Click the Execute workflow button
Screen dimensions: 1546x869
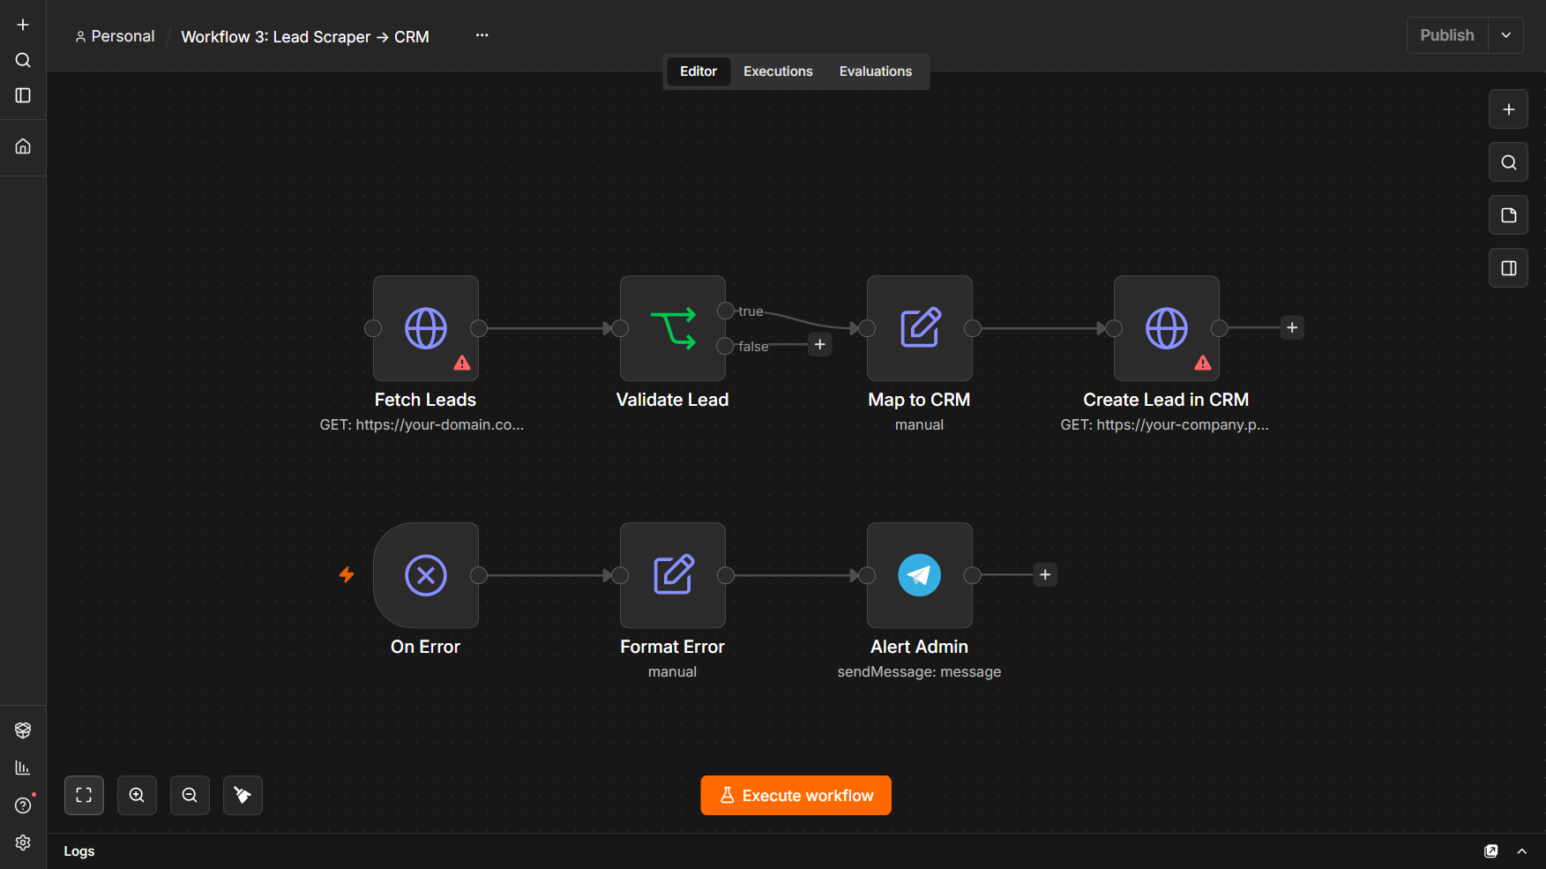coord(795,795)
